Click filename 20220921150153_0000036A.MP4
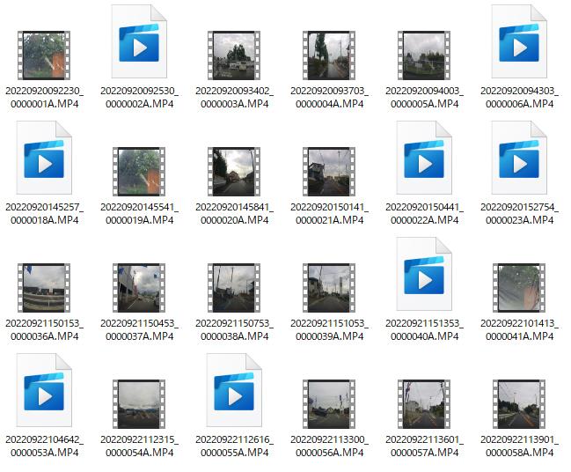The height and width of the screenshot is (472, 571). [44, 330]
